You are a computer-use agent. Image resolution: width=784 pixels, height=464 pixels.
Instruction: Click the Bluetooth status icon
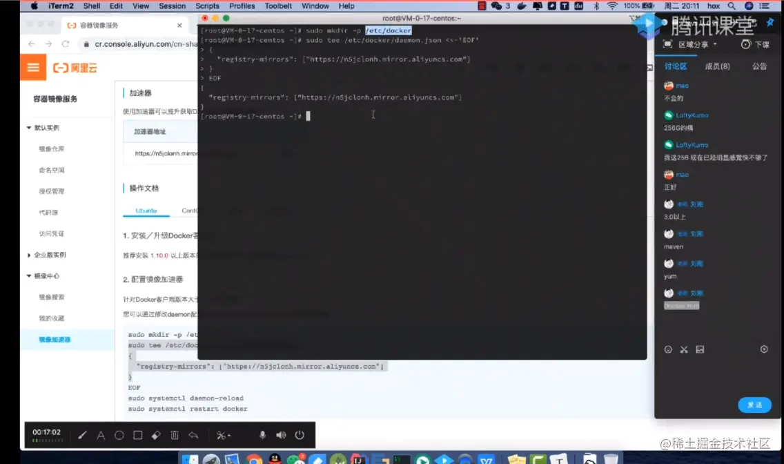[596, 6]
